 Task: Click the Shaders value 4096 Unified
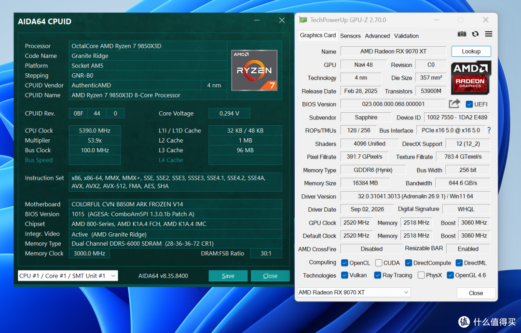[370, 144]
